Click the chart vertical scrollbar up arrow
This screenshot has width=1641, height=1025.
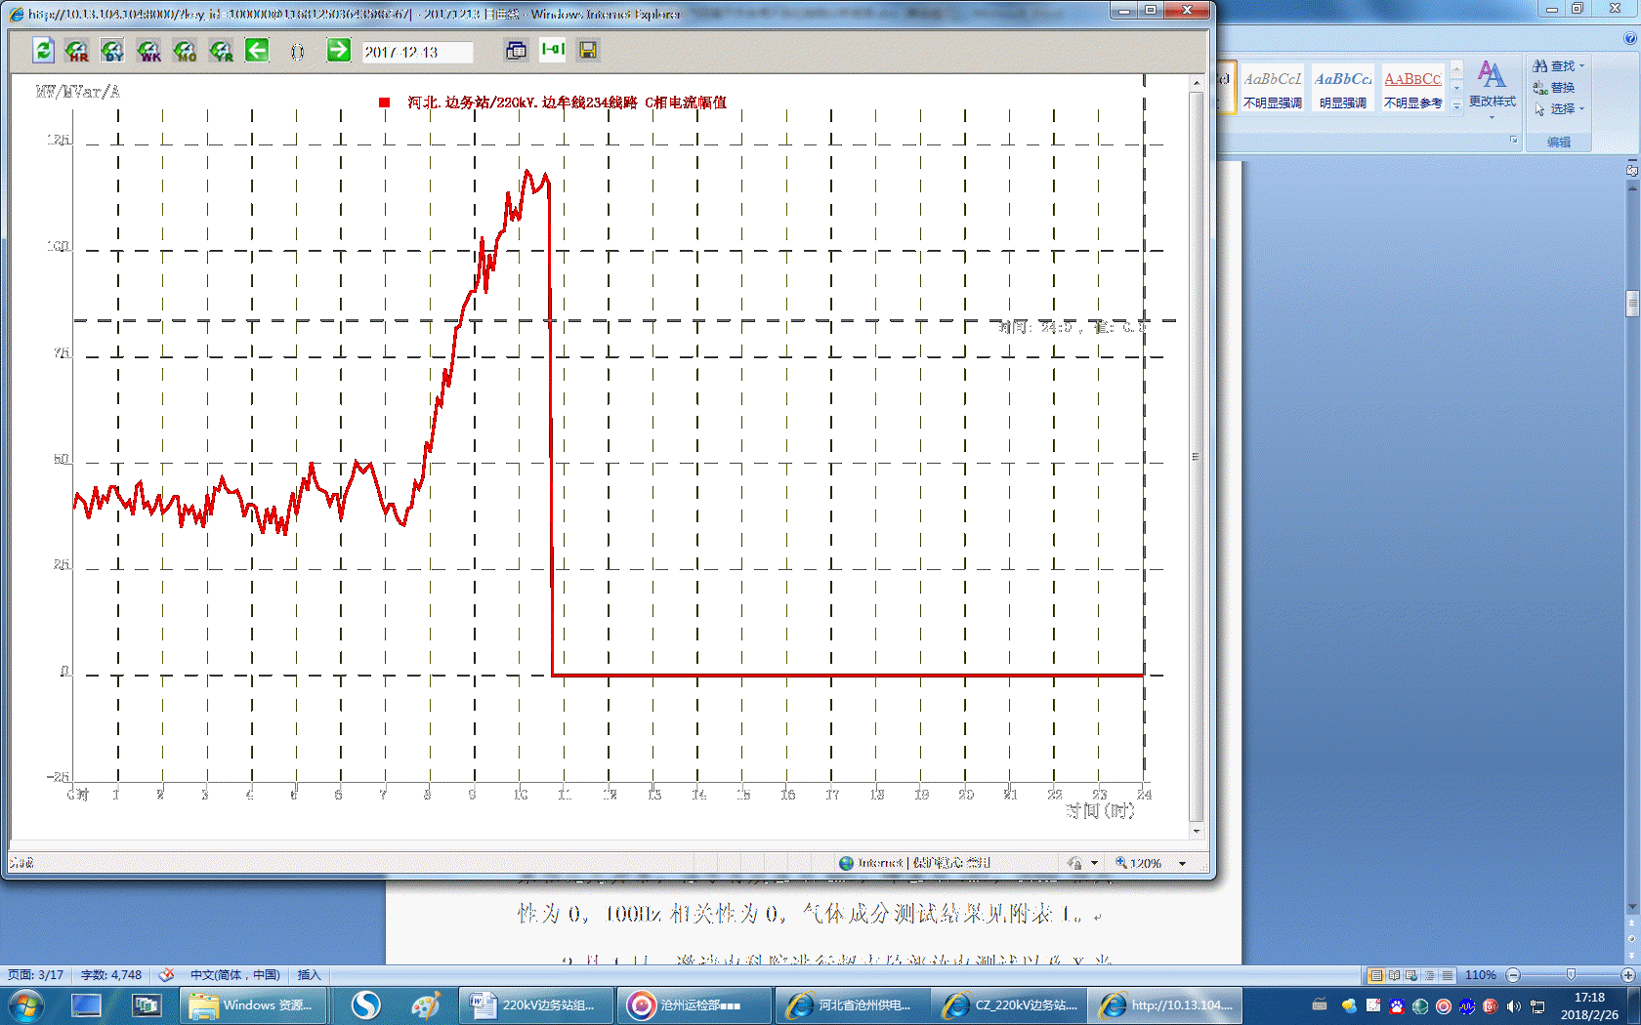pyautogui.click(x=1197, y=83)
